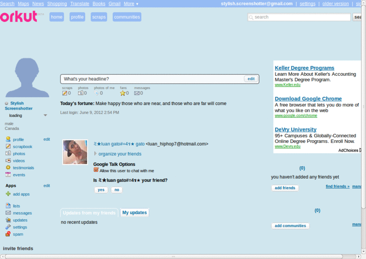Open Translate link in top bar

point(80,4)
